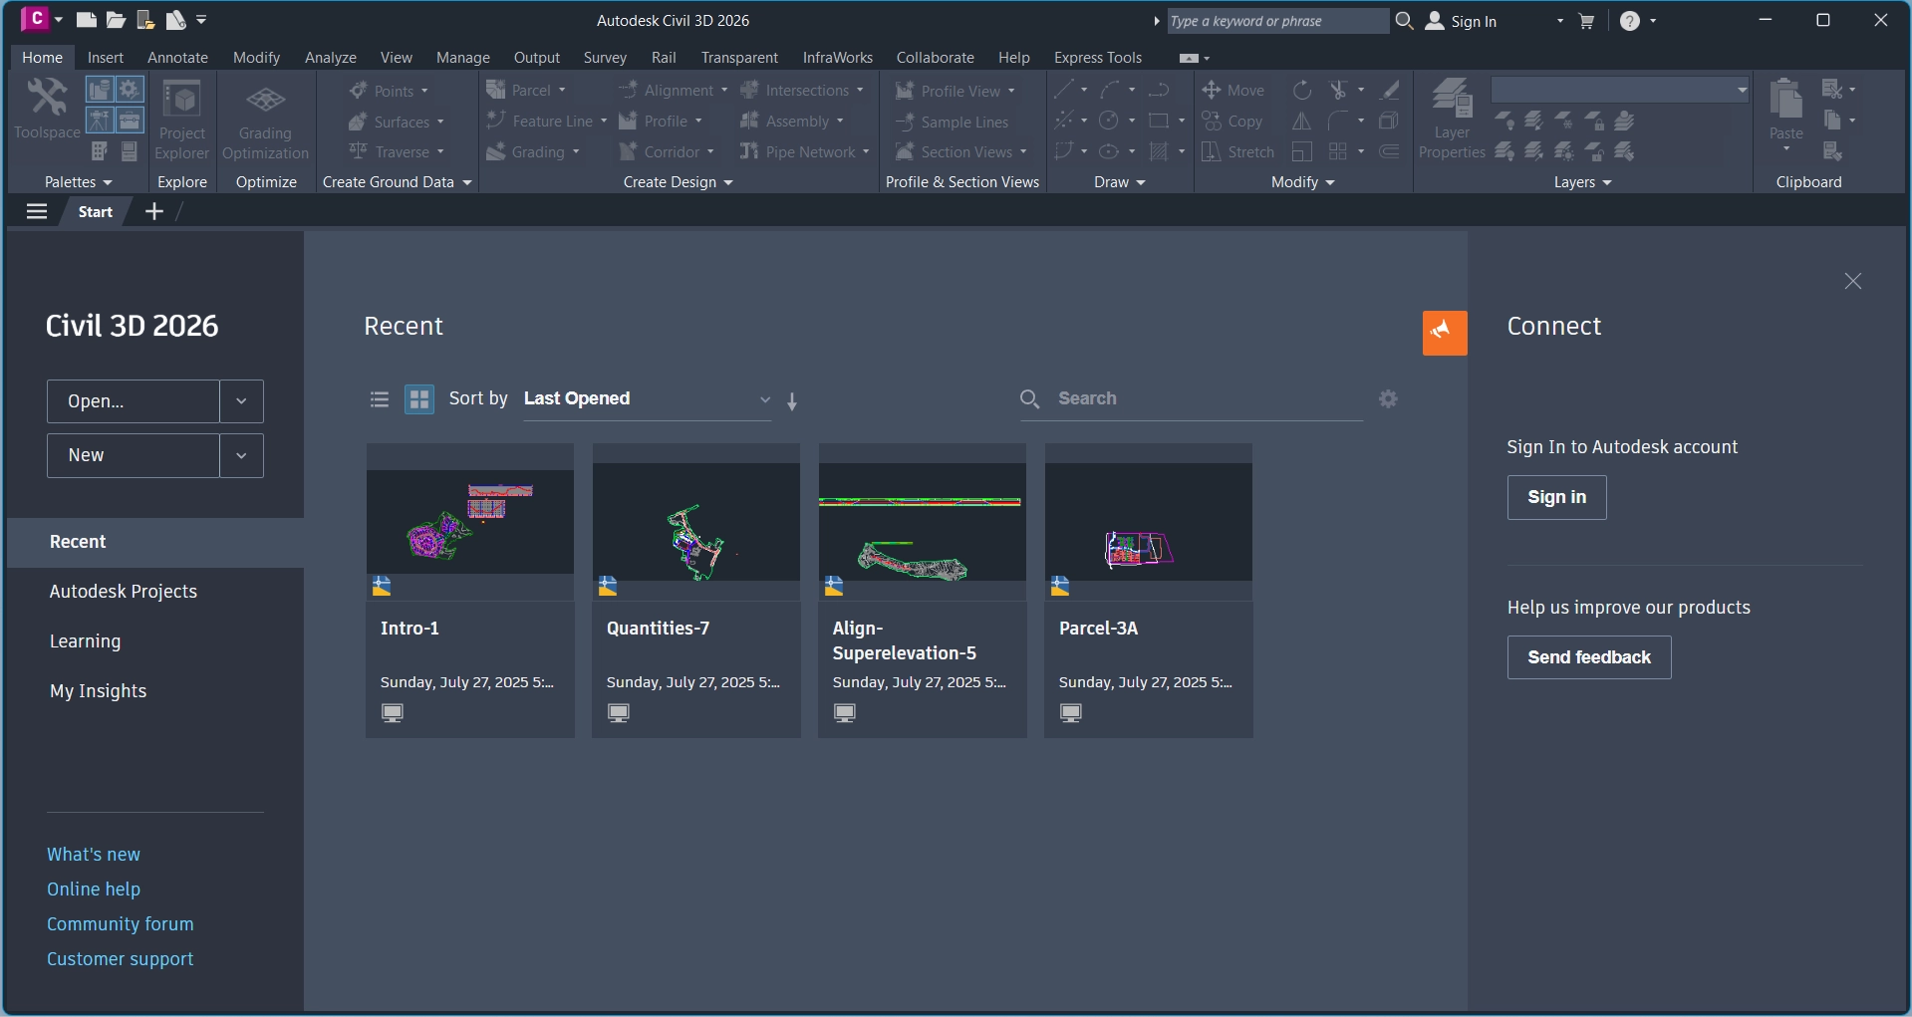The height and width of the screenshot is (1017, 1912).
Task: Open the Community forum link
Action: click(121, 923)
